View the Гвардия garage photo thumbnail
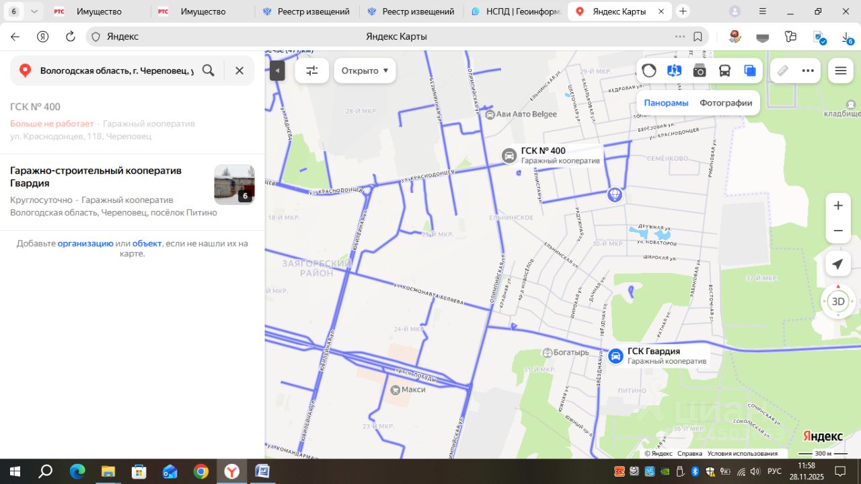Screen dimensions: 861x484 tap(234, 184)
